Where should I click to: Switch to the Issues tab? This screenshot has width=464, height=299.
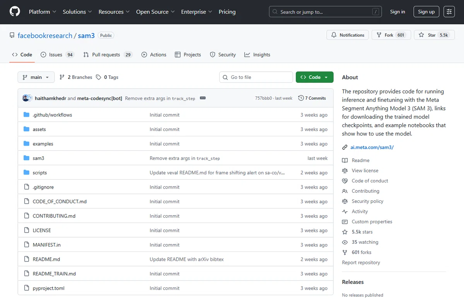58,55
